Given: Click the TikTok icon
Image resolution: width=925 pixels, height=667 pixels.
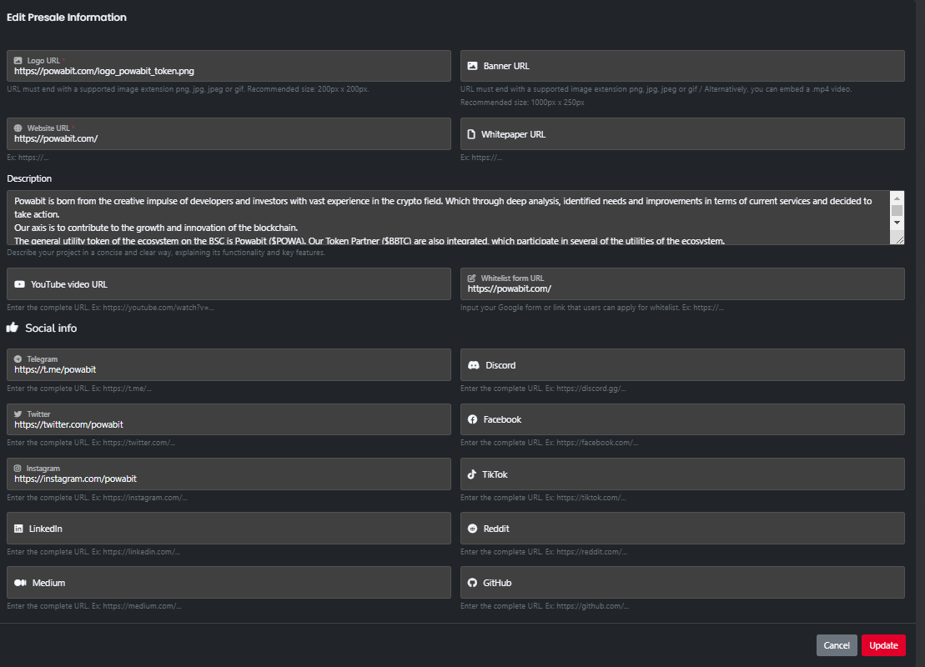Looking at the screenshot, I should [473, 474].
